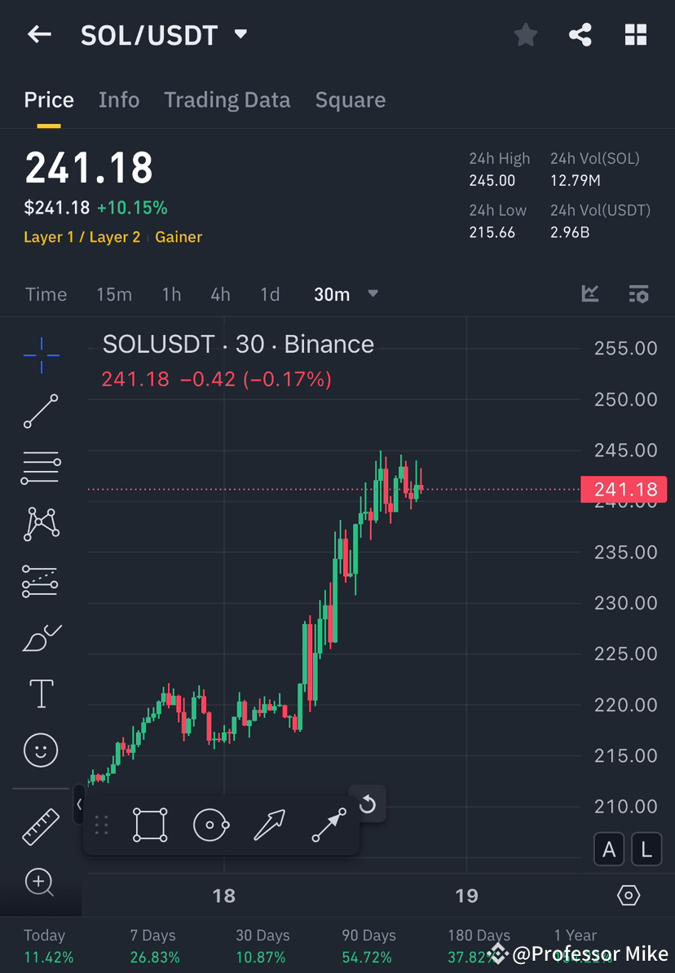675x973 pixels.
Task: Share the SOL/USDT chart
Action: (580, 34)
